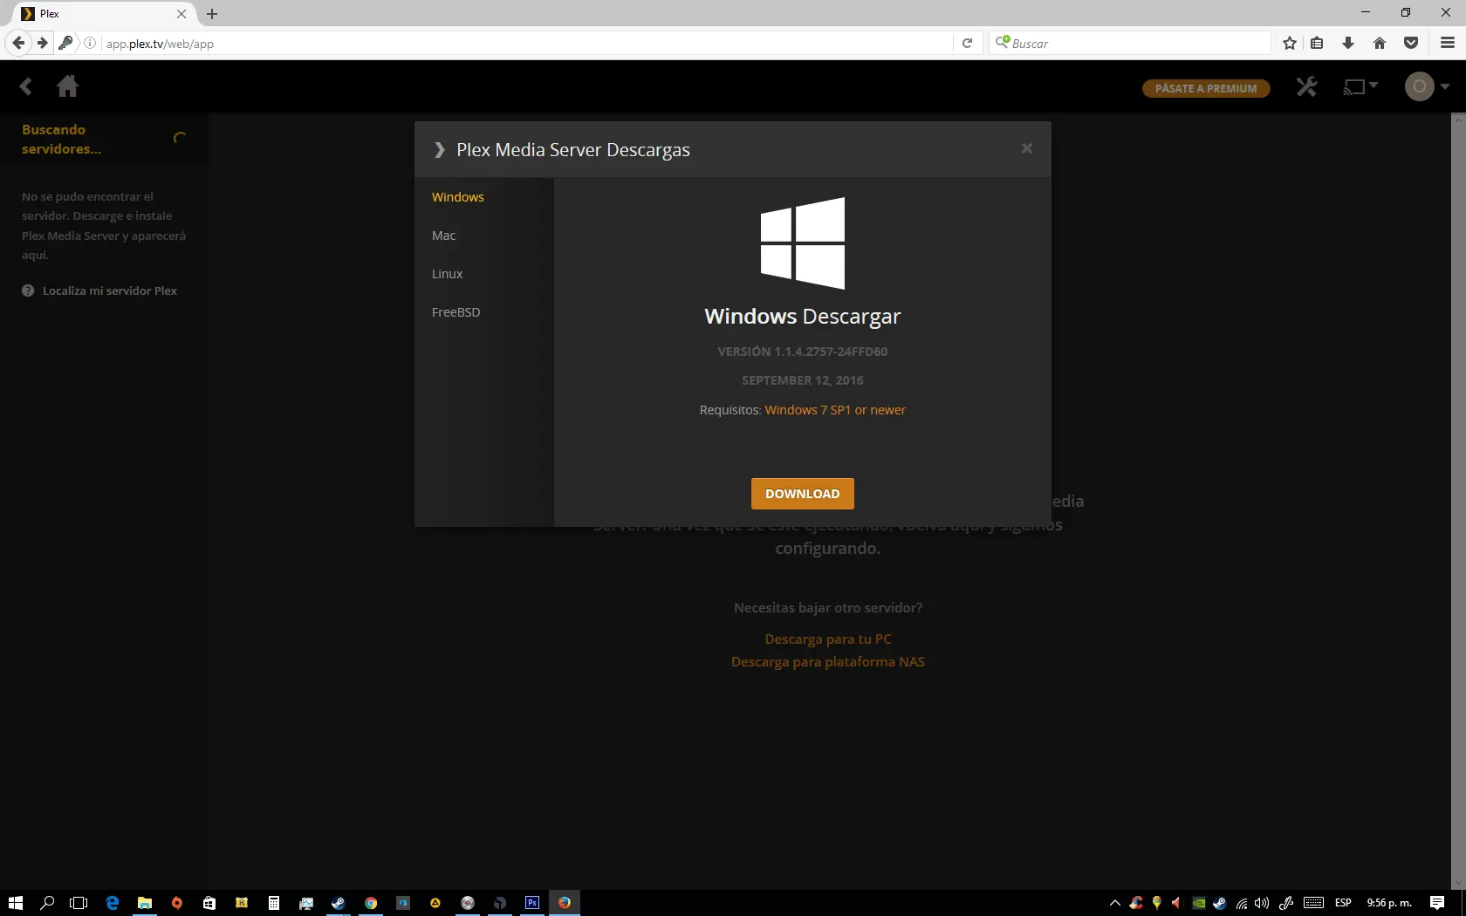The height and width of the screenshot is (916, 1466).
Task: Open the ESP language selector
Action: click(x=1343, y=903)
